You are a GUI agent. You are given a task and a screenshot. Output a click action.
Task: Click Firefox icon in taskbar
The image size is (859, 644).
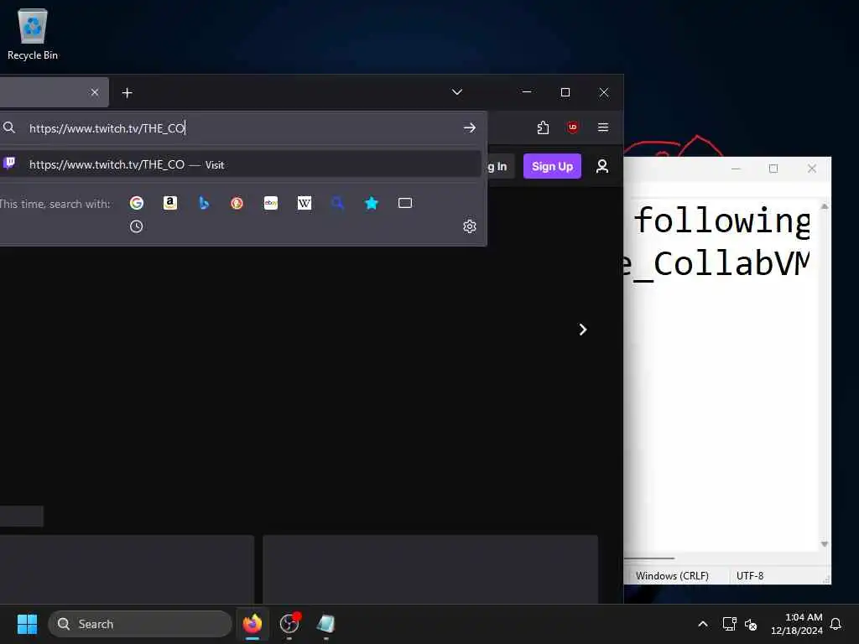click(252, 624)
